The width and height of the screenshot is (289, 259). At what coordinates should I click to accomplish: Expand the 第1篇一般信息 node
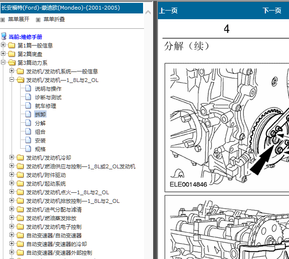[x=3, y=45]
